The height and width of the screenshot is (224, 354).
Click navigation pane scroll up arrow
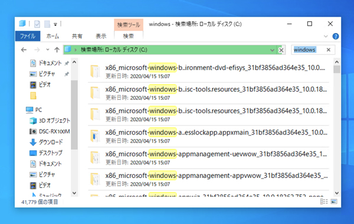tap(74, 62)
